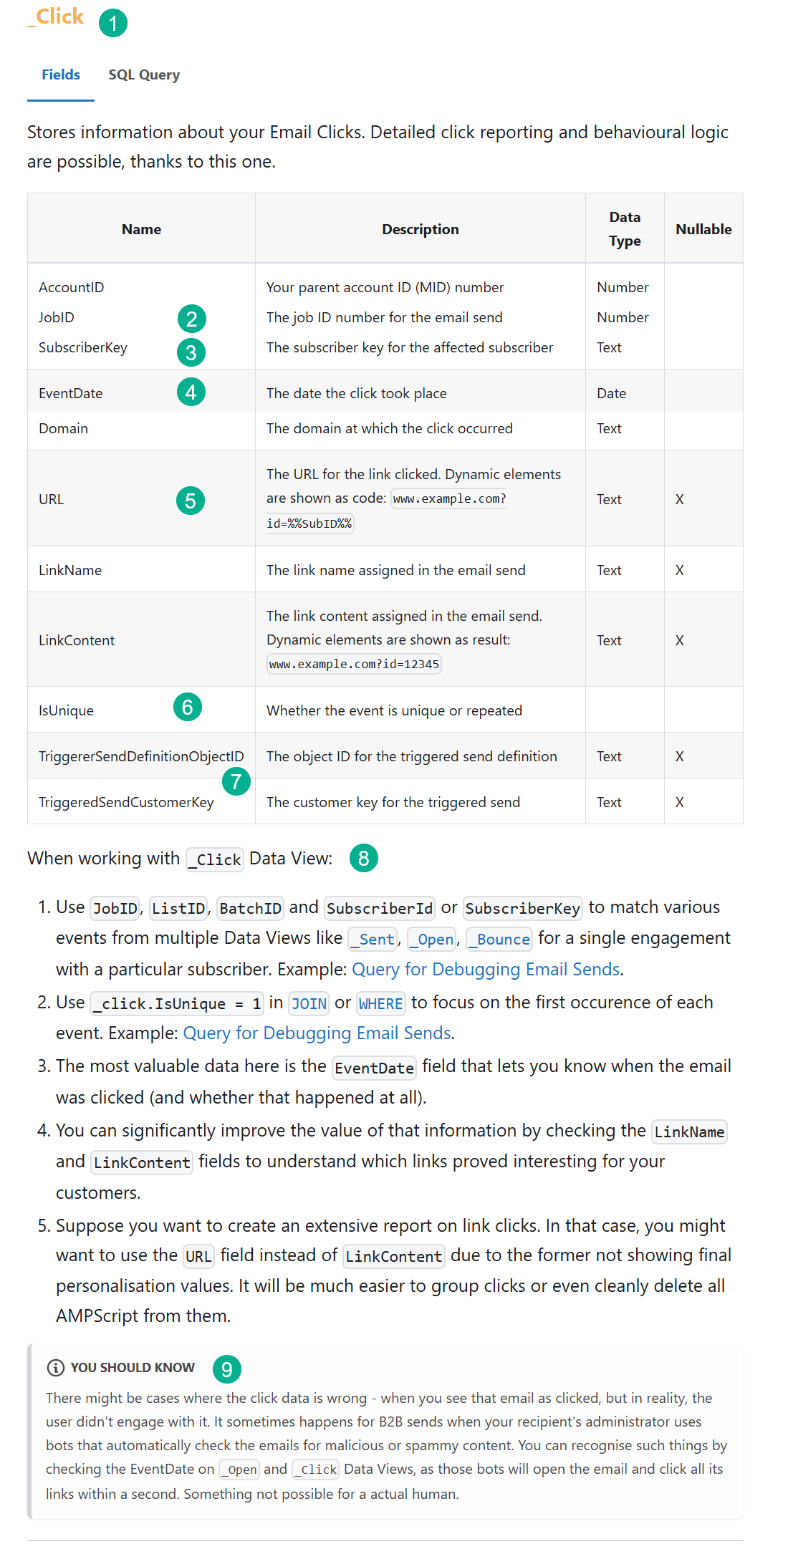The width and height of the screenshot is (788, 1549).
Task: Click annotation marker 6 on IsUnique row
Action: pyautogui.click(x=186, y=708)
